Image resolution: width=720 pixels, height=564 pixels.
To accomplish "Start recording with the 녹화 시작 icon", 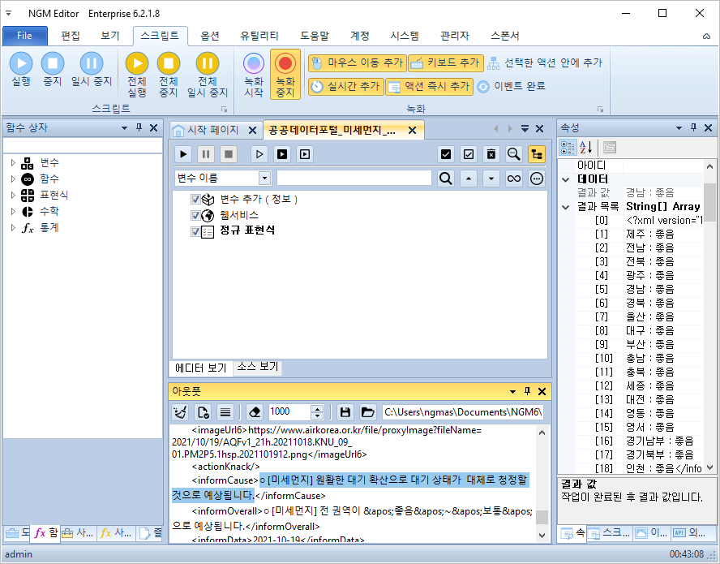I will (x=254, y=63).
